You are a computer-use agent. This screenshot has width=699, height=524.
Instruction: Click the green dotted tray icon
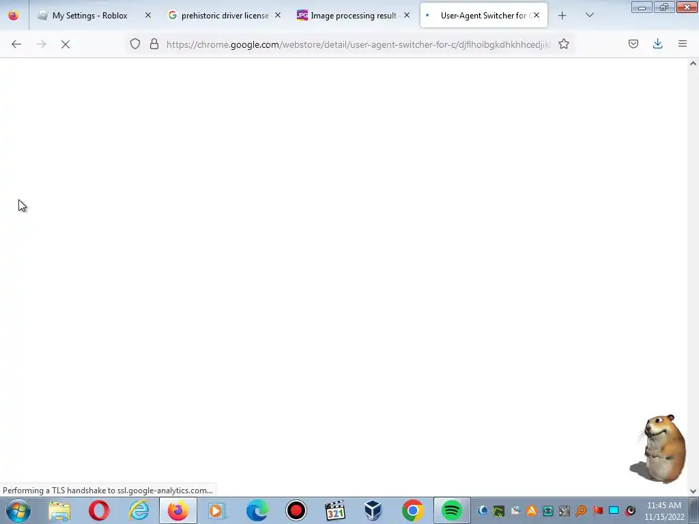tap(498, 510)
